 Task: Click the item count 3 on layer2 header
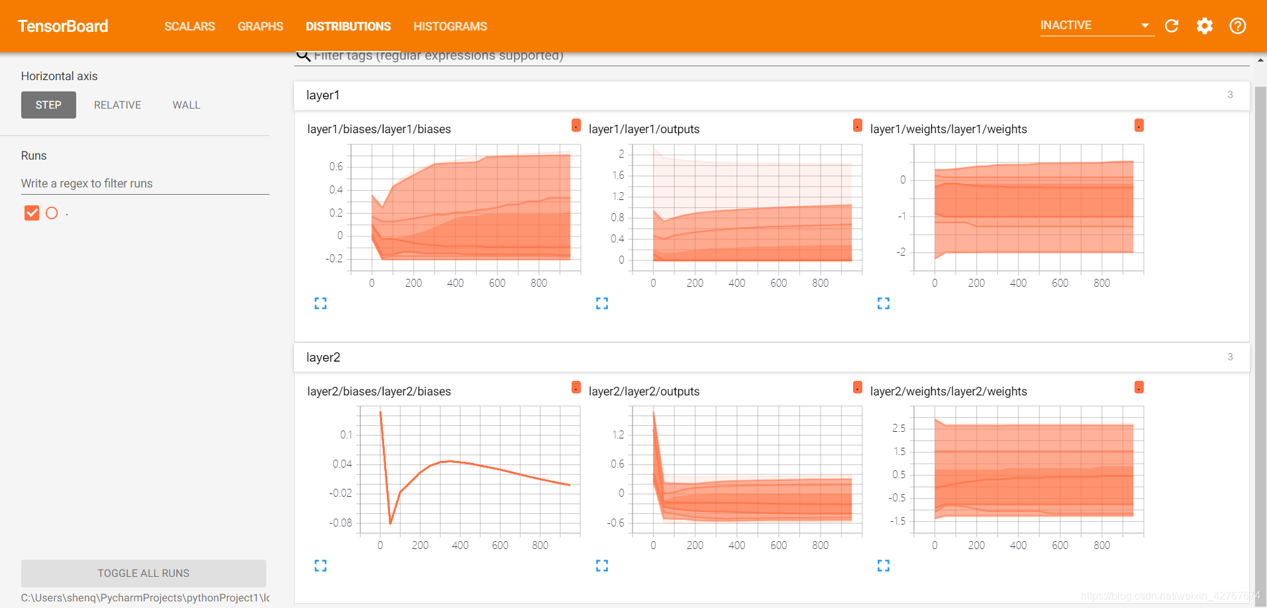(1230, 357)
